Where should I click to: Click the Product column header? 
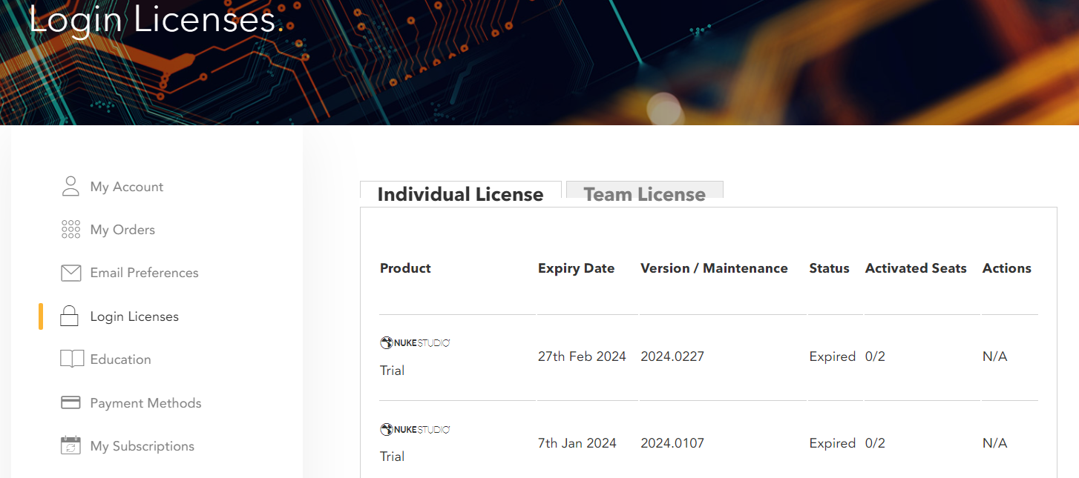(405, 268)
